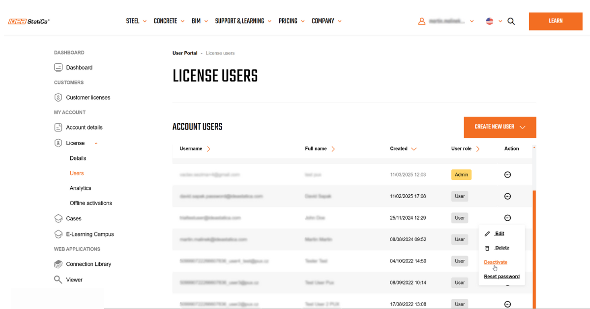Select Reset password in action menu
This screenshot has width=590, height=309.
501,276
